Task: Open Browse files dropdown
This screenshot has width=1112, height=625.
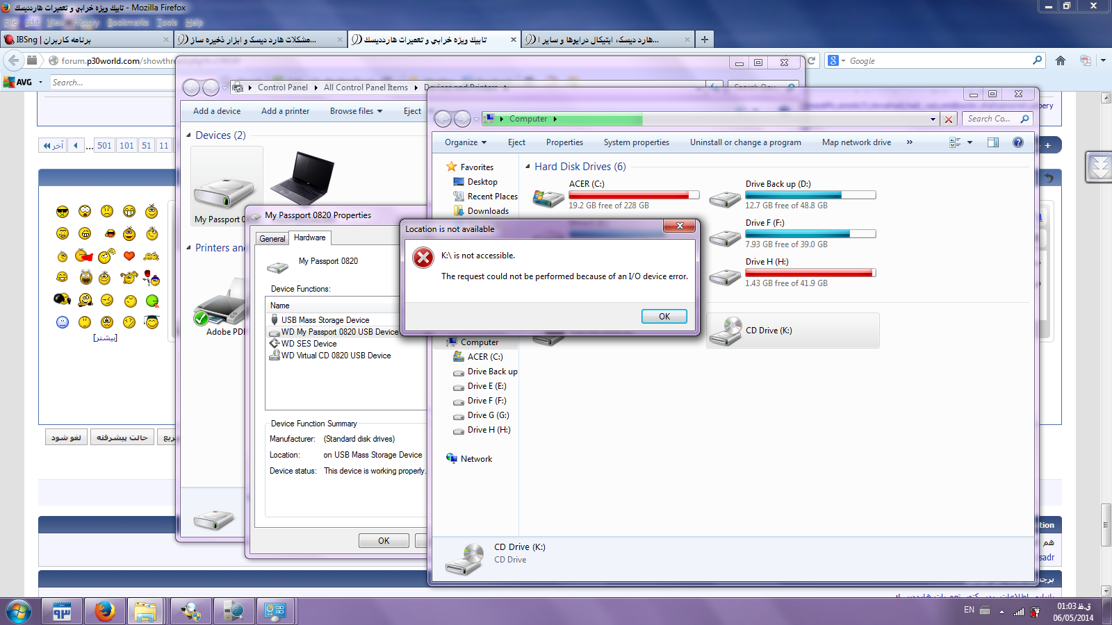Action: [x=356, y=111]
